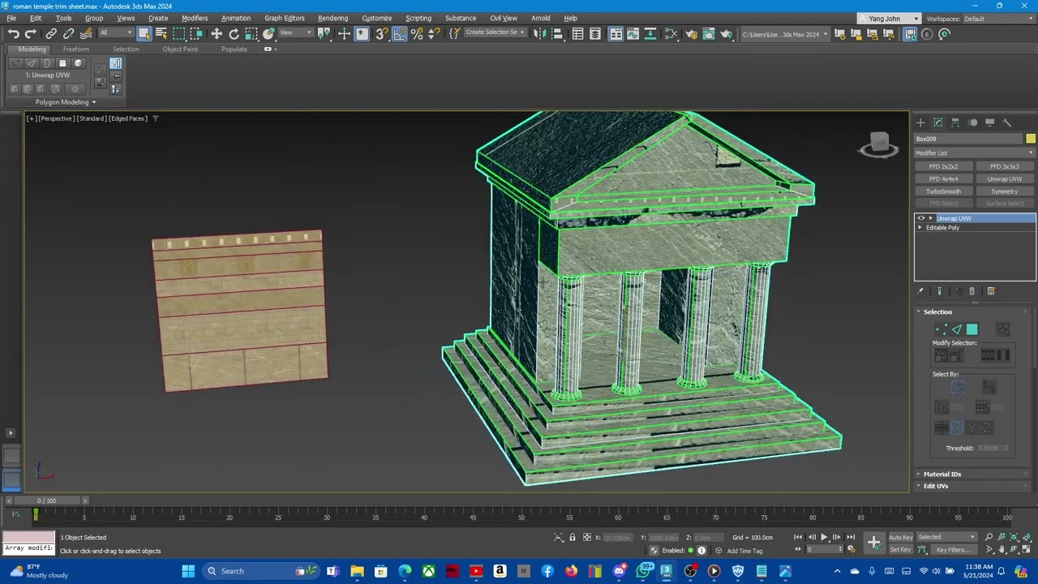Select the Select and Move tool
Screen dimensions: 1038x584
[217, 33]
